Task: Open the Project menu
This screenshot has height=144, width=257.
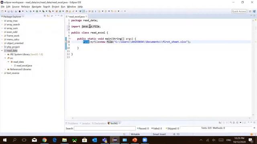Action: tap(55, 7)
